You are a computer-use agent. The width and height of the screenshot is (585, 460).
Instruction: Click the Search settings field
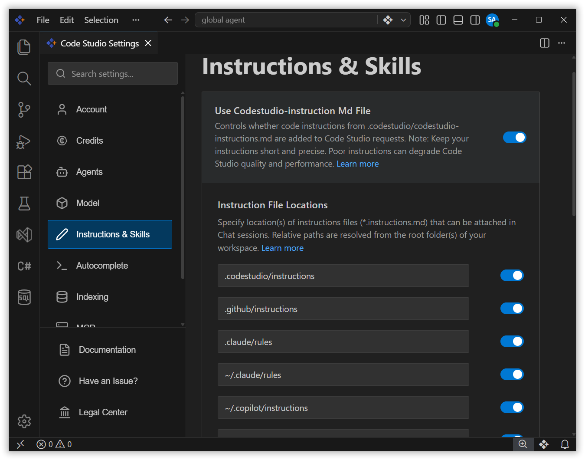point(113,73)
